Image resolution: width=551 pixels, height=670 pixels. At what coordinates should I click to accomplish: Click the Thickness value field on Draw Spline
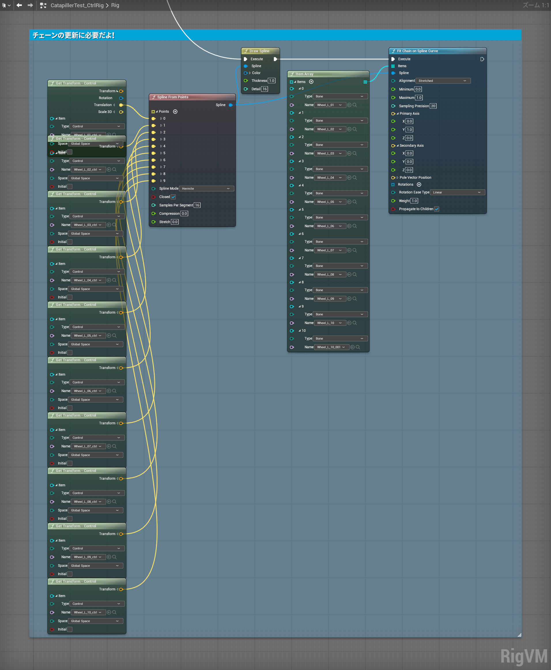coord(271,80)
